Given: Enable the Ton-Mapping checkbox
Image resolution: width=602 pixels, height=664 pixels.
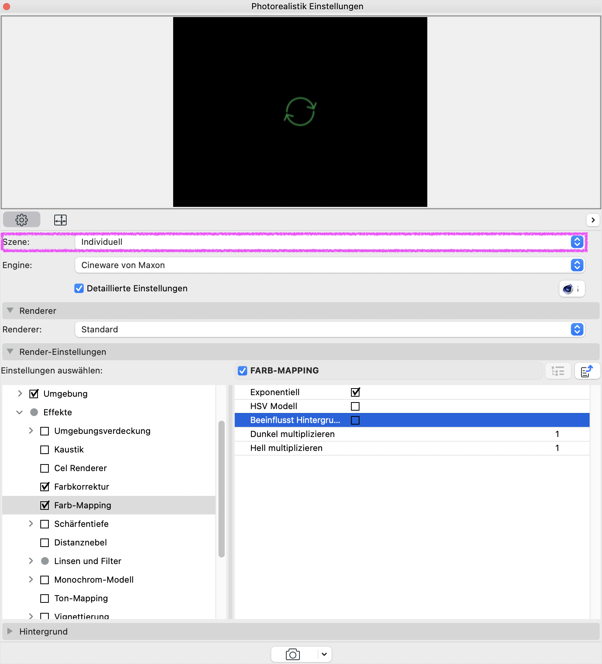Looking at the screenshot, I should click(x=45, y=599).
